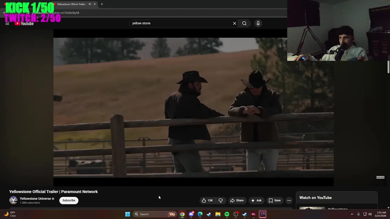Click the subscribe watermark in player
Screen dimensions: 390x219
pos(380,177)
